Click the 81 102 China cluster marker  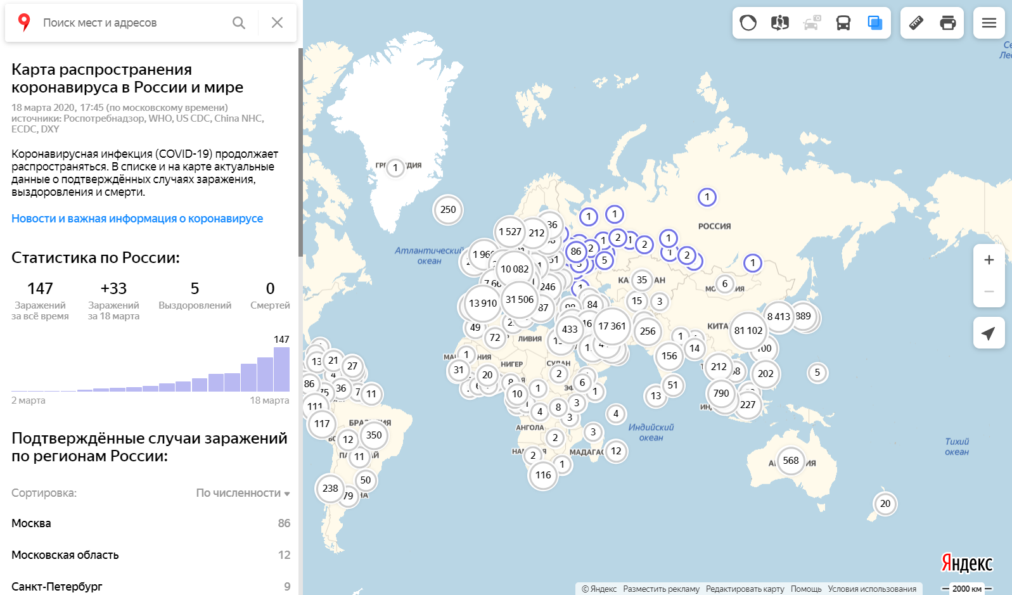click(x=748, y=330)
